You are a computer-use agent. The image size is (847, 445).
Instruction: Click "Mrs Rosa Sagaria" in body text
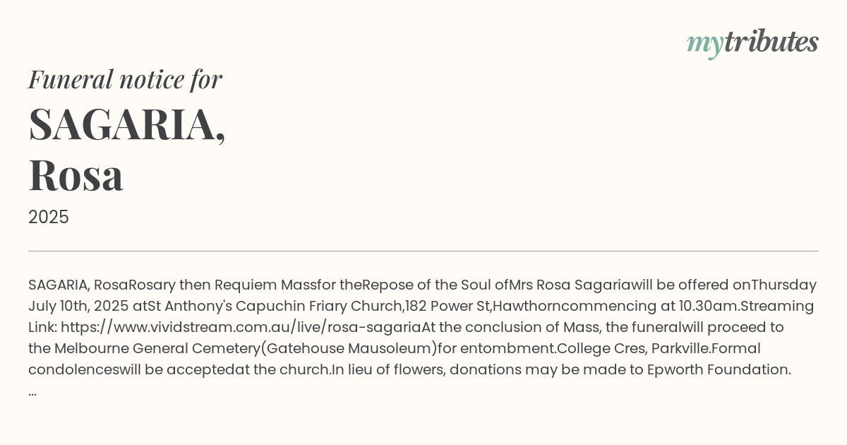[570, 285]
